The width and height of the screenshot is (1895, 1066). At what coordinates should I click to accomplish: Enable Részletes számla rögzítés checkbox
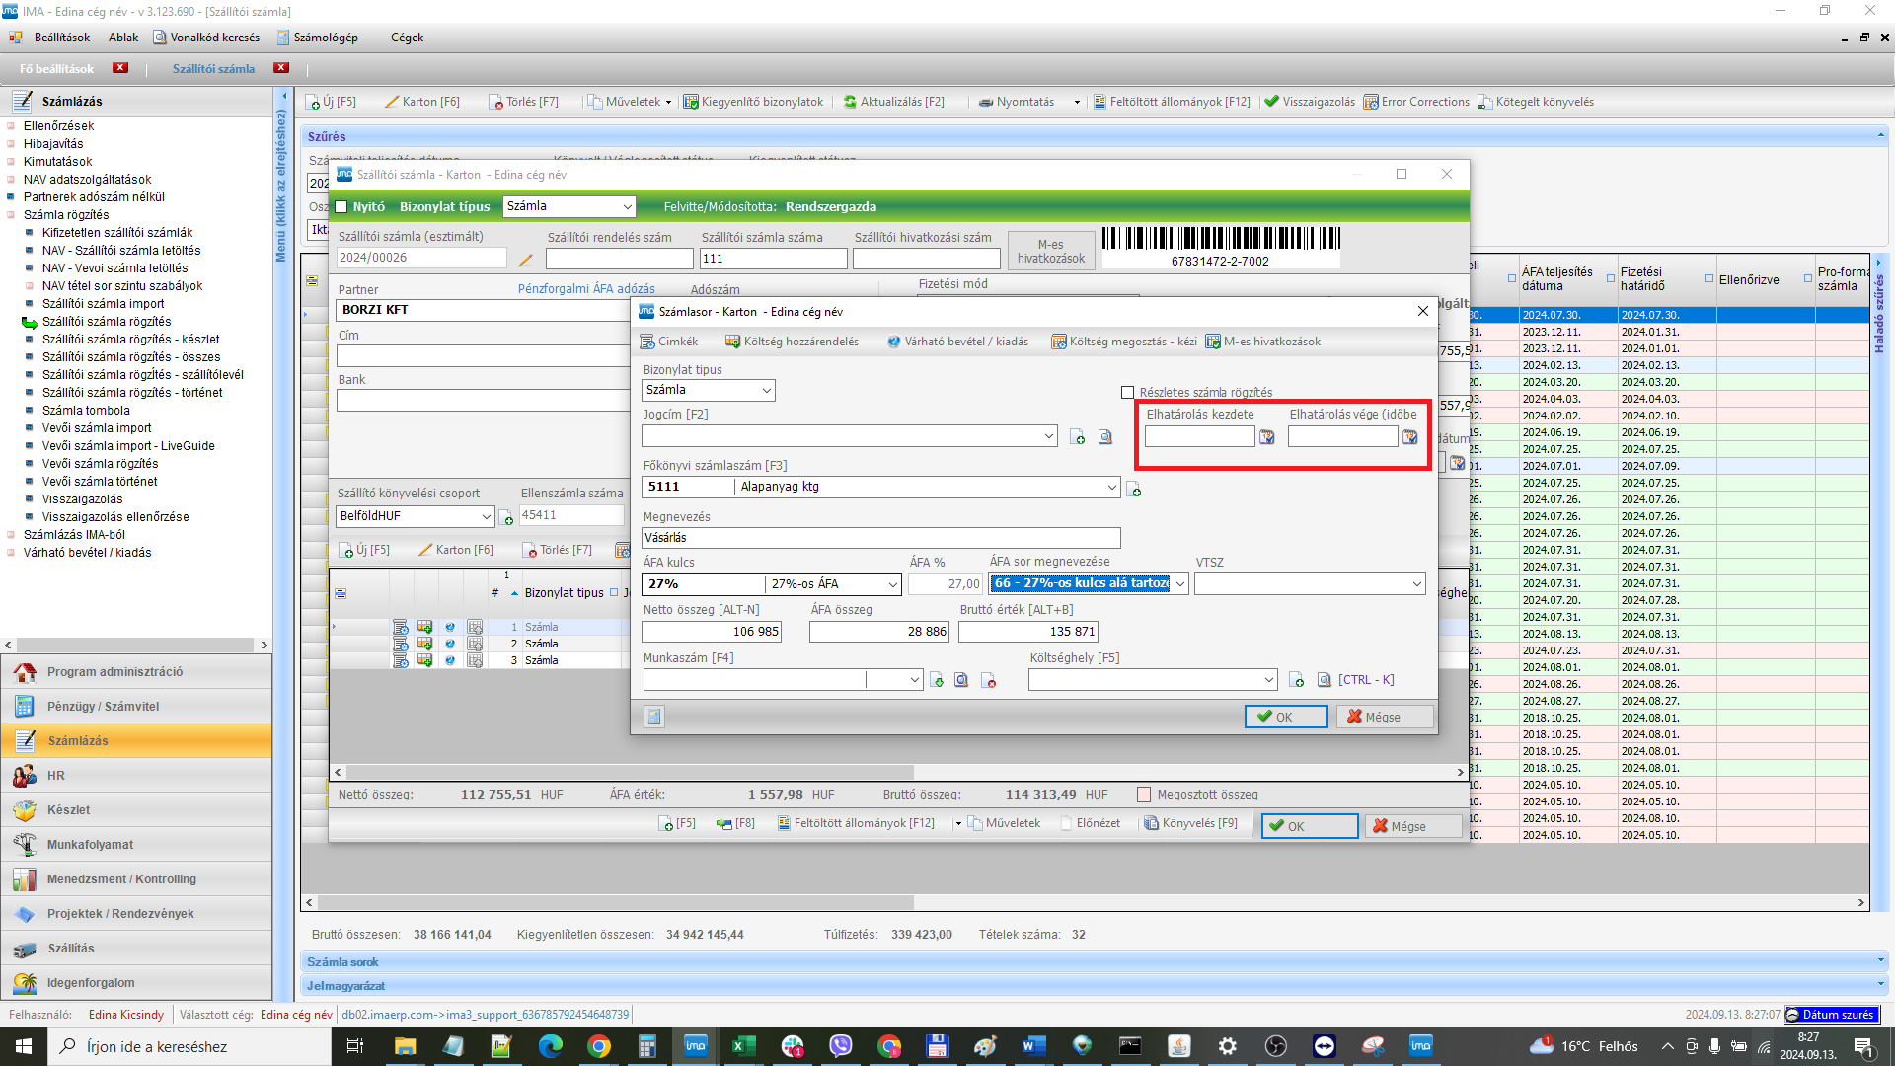click(x=1128, y=393)
